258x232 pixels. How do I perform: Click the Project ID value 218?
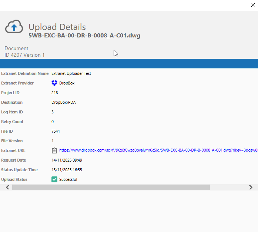click(55, 93)
